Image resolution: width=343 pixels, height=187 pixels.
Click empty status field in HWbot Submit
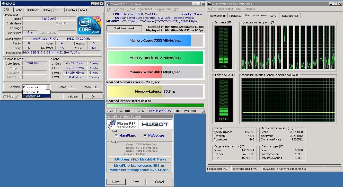coord(139,176)
